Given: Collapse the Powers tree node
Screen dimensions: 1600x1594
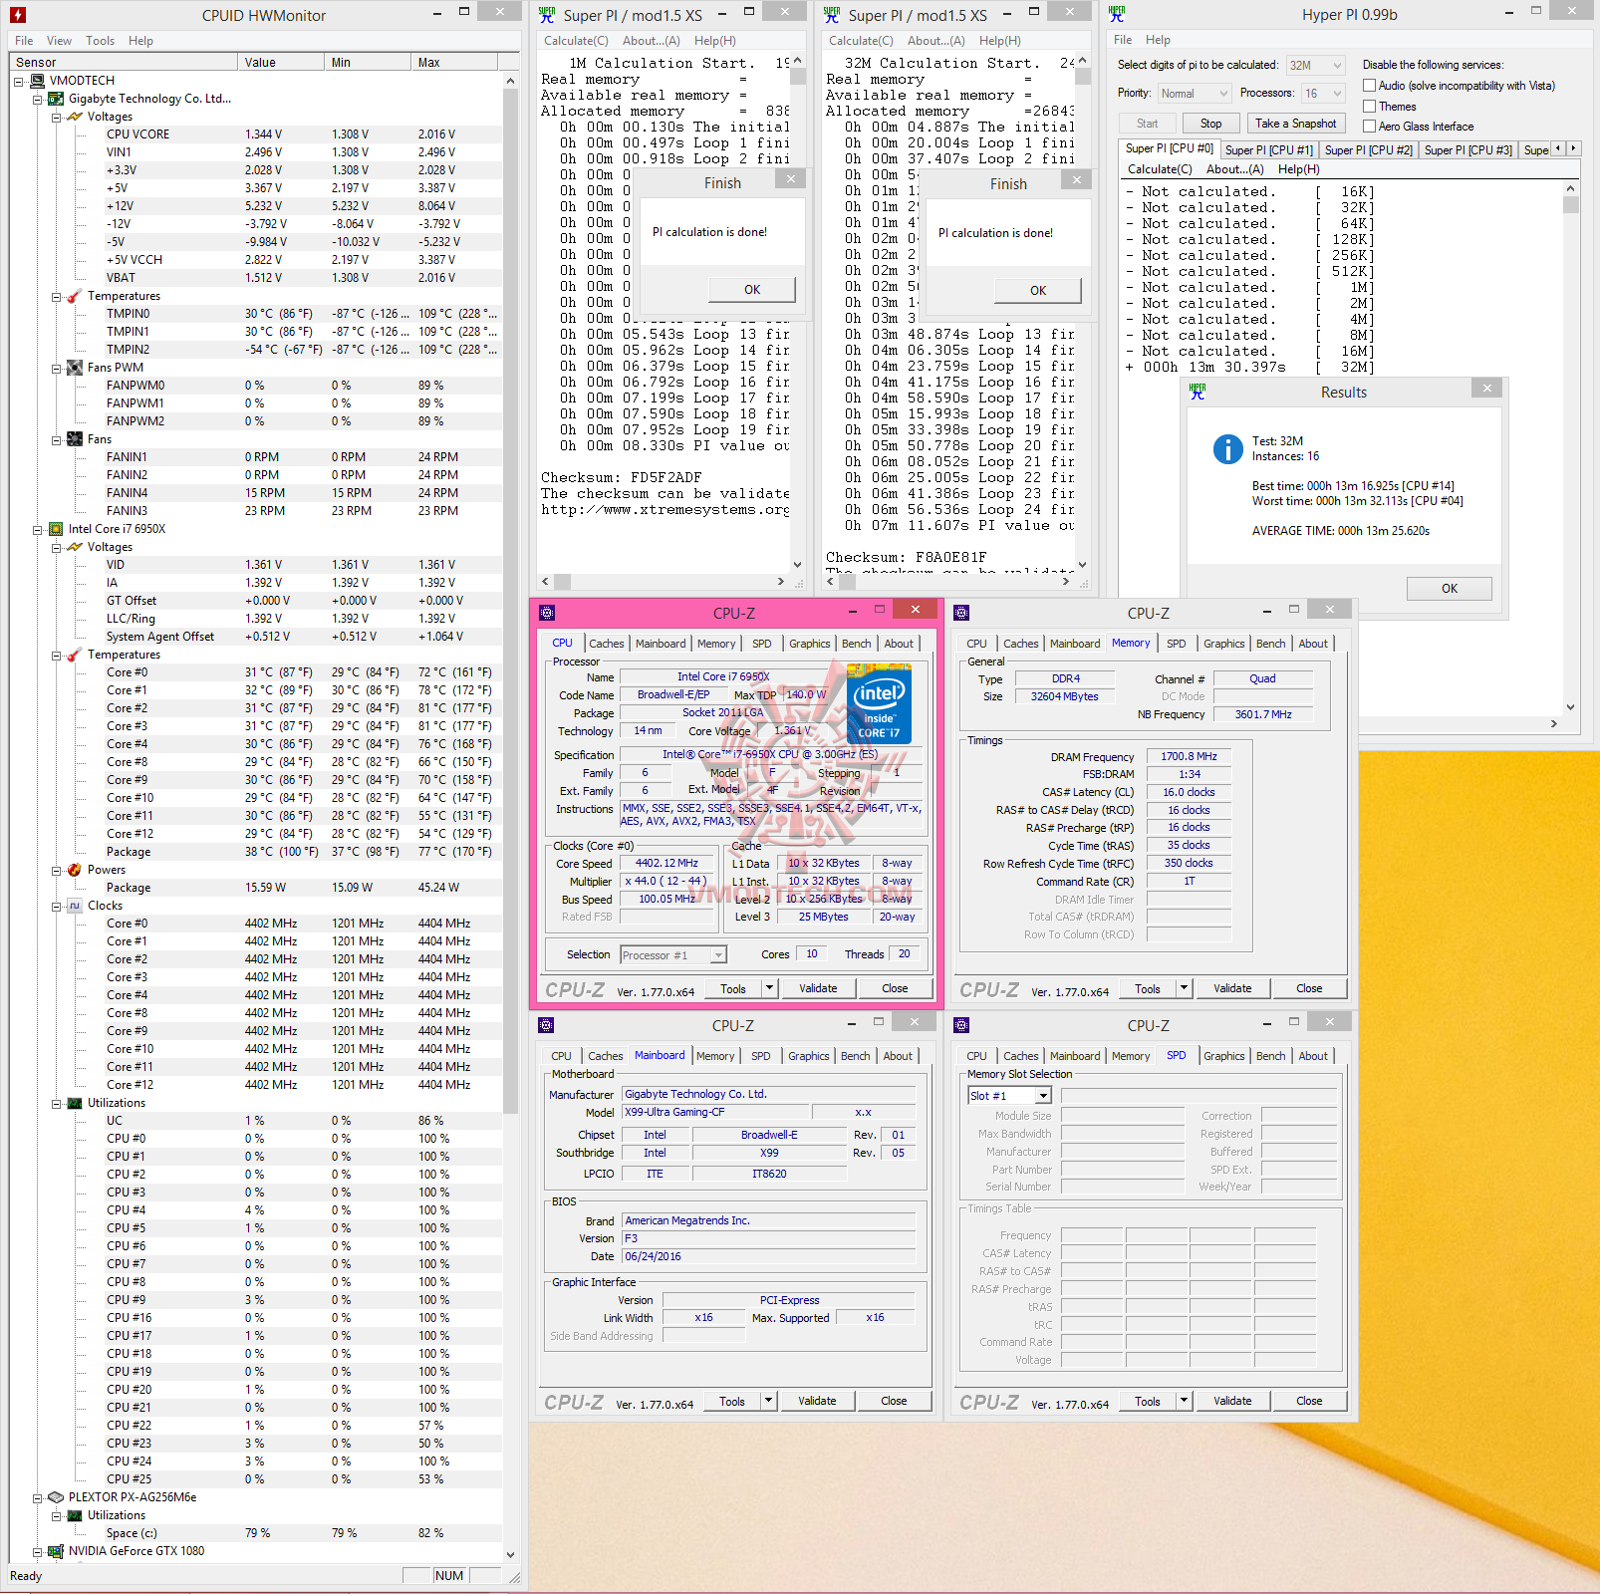Looking at the screenshot, I should click(x=57, y=870).
